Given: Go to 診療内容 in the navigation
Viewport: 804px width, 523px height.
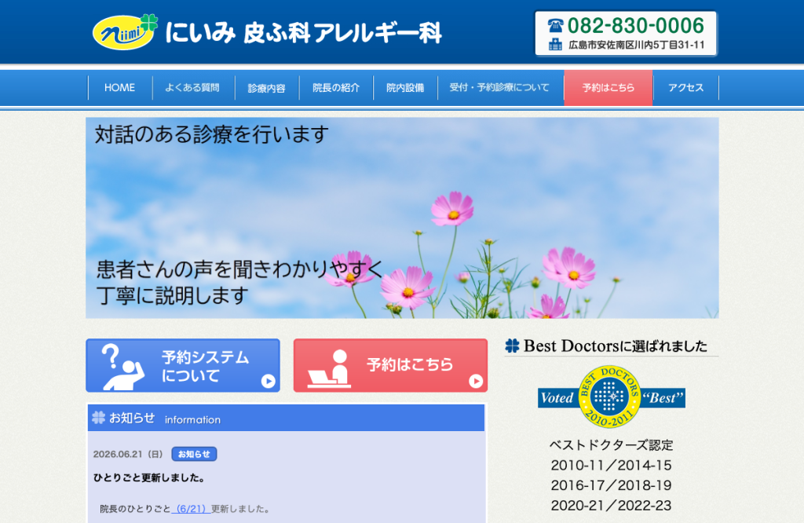Looking at the screenshot, I should click(267, 88).
